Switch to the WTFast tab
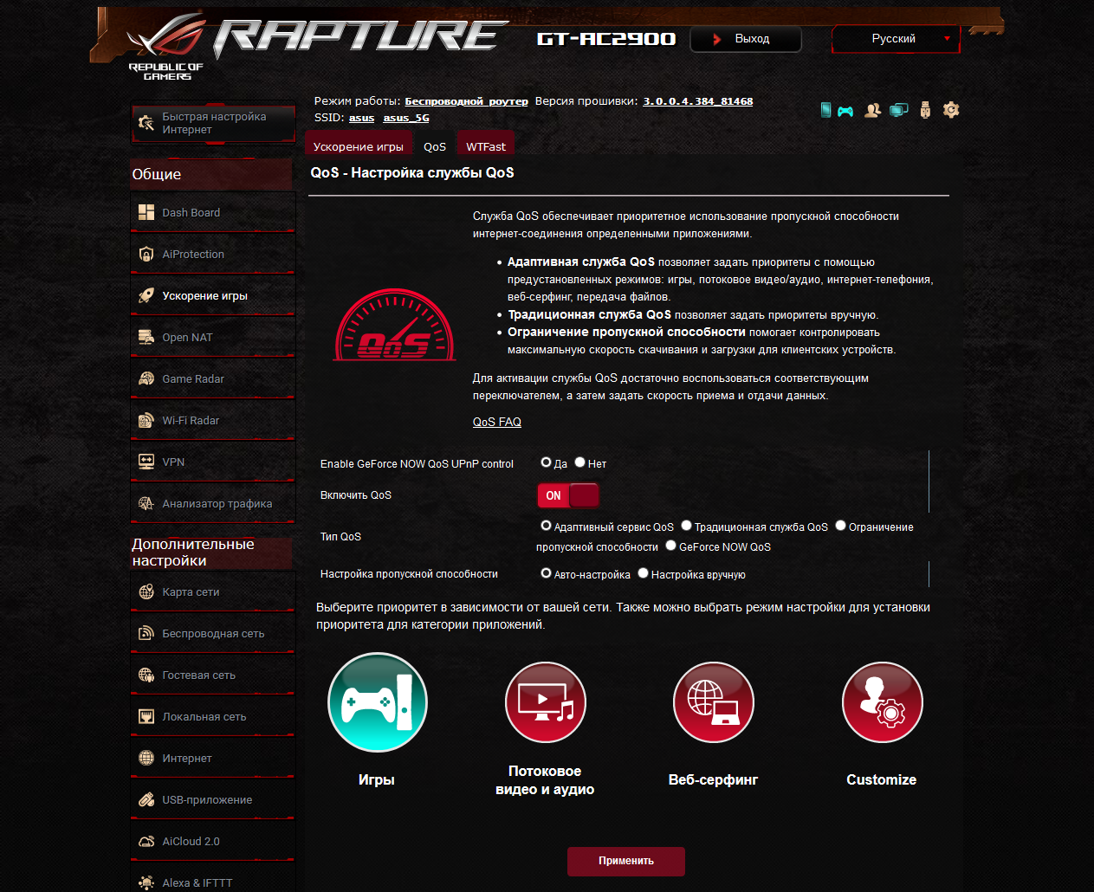This screenshot has width=1094, height=892. click(x=485, y=145)
